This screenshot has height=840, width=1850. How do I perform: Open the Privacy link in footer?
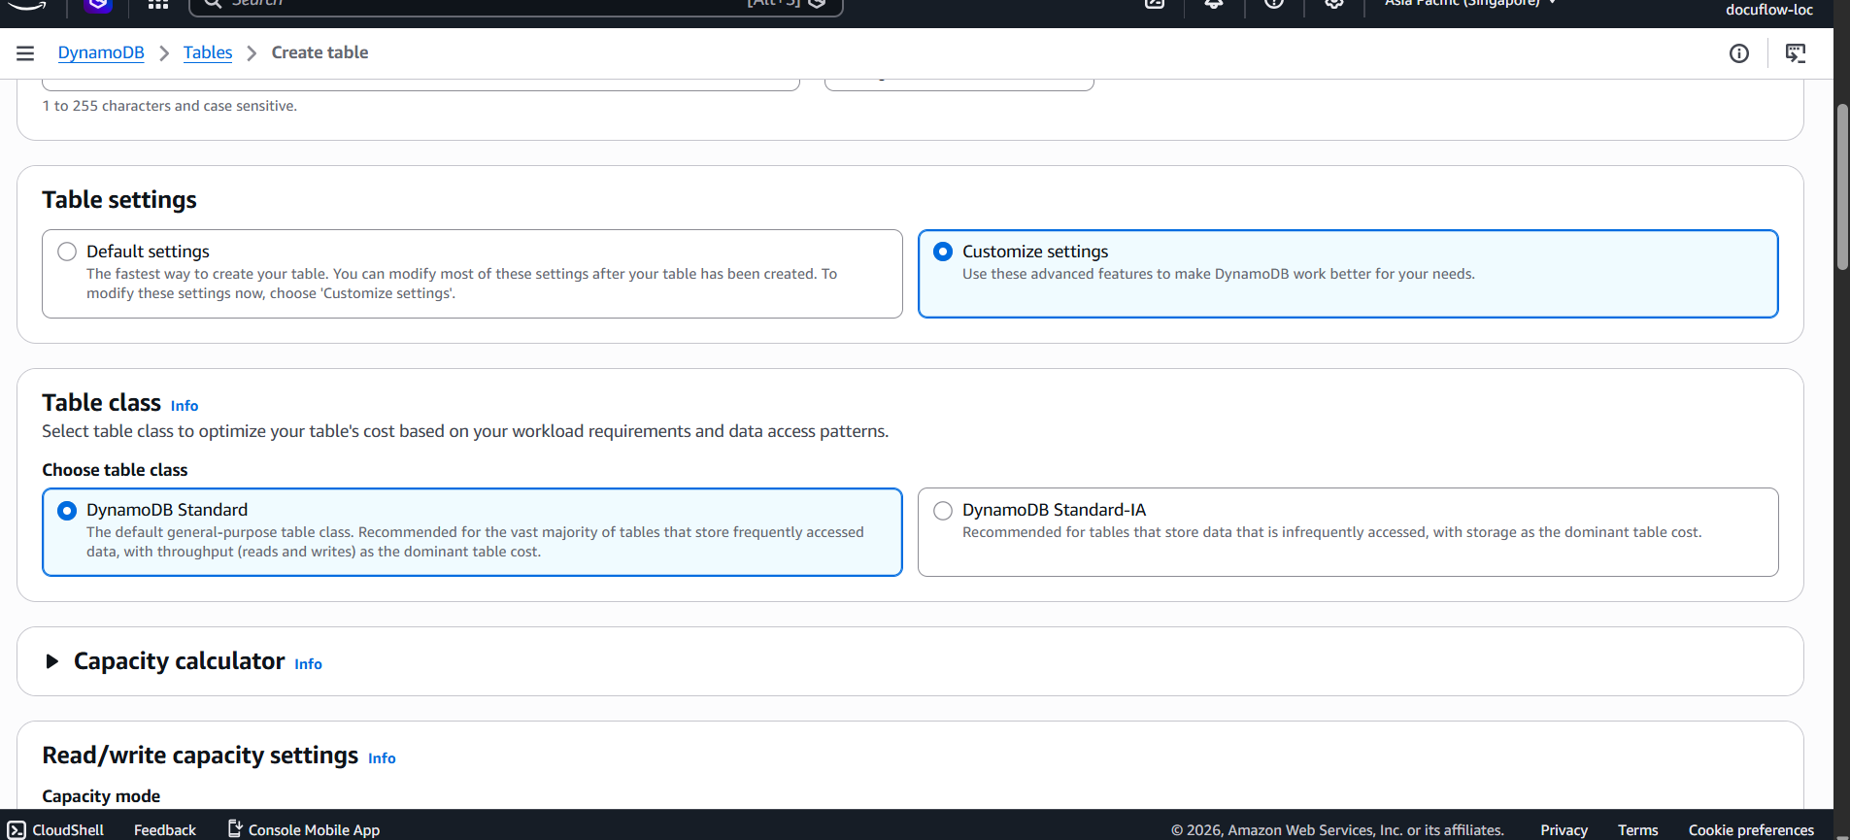1564,829
